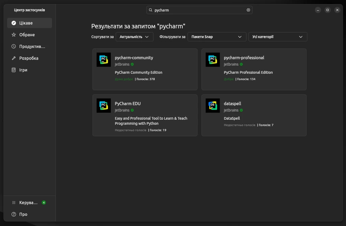Click verified badge on dataspell publisher
Screen dimensions: 346x226
click(x=241, y=110)
